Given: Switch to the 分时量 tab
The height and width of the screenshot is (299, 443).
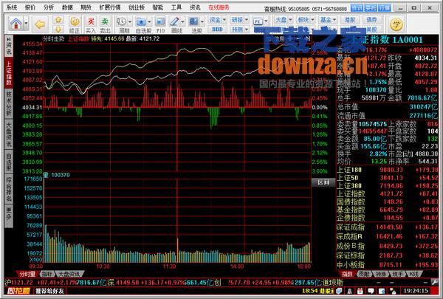Looking at the screenshot, I should point(27,274).
